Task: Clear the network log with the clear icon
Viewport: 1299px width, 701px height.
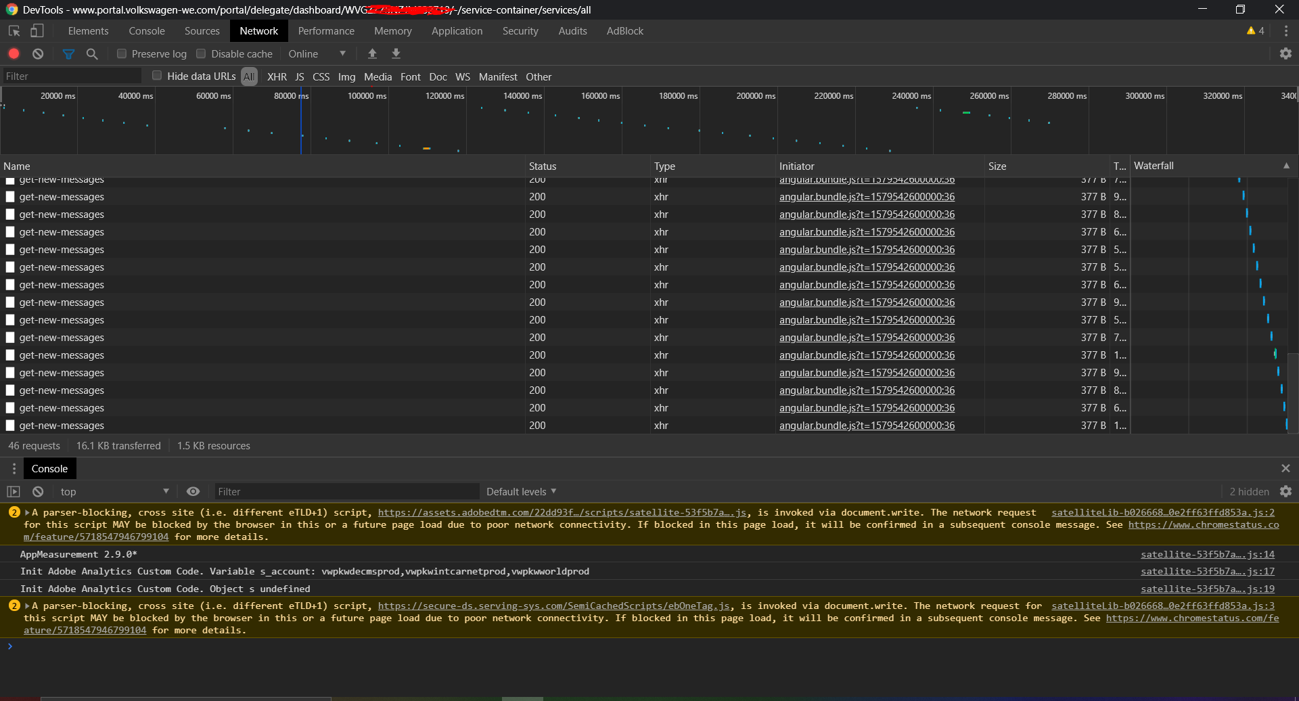Action: [38, 53]
